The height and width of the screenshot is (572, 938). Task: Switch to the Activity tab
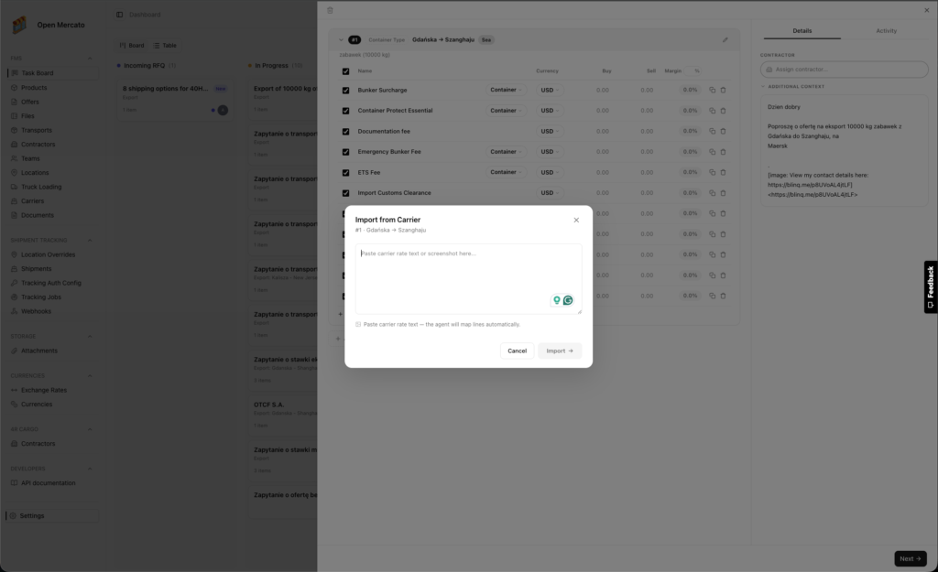pos(886,31)
